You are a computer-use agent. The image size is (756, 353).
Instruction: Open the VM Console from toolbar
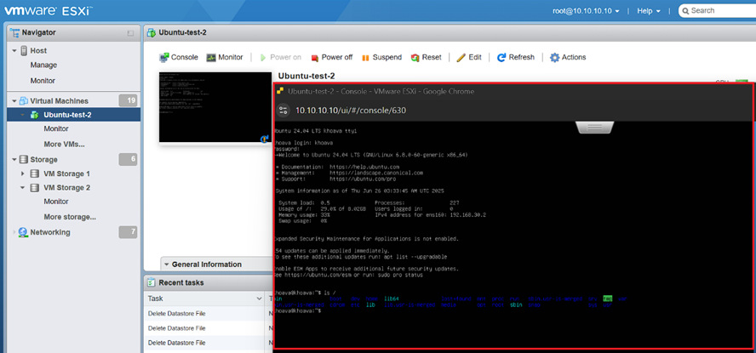(x=179, y=57)
